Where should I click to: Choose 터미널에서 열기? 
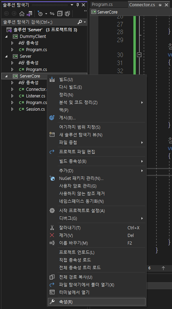tap(97, 292)
